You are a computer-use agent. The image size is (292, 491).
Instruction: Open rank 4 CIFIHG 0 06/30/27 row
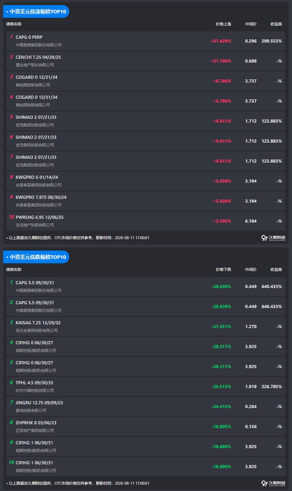pos(146,346)
